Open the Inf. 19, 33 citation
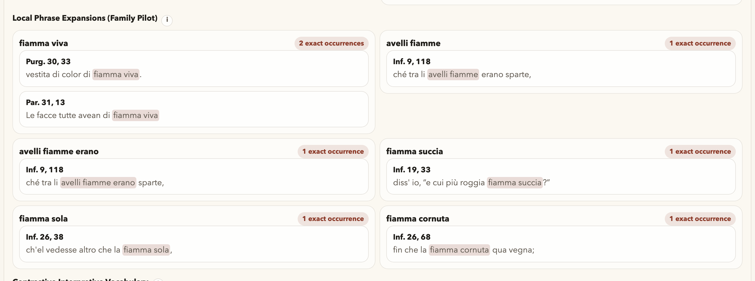Viewport: 755px width, 281px height. click(x=411, y=169)
